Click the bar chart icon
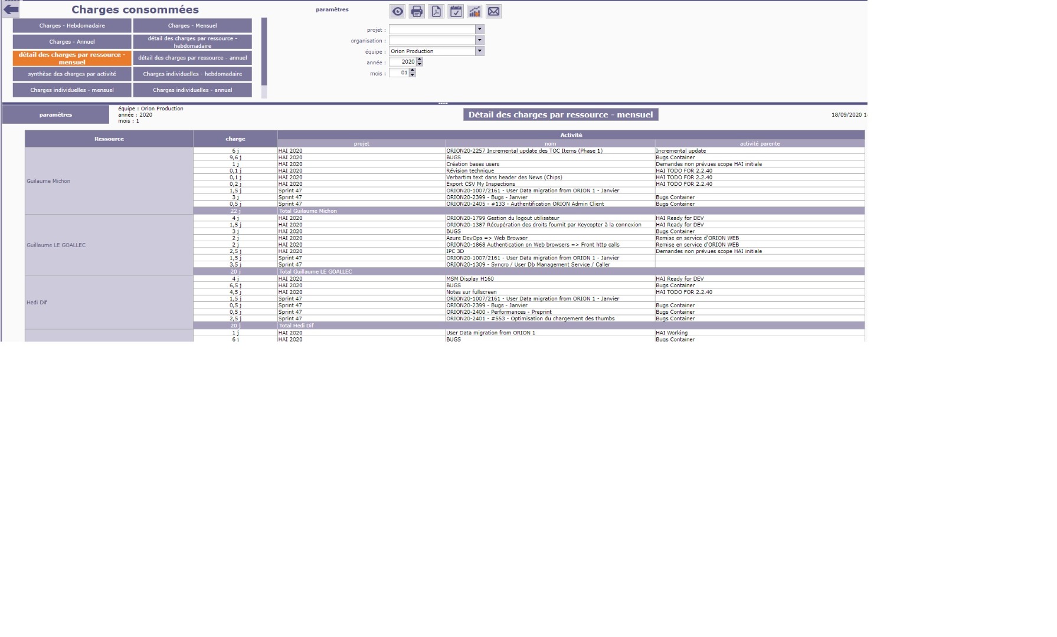1057x637 pixels. point(474,12)
